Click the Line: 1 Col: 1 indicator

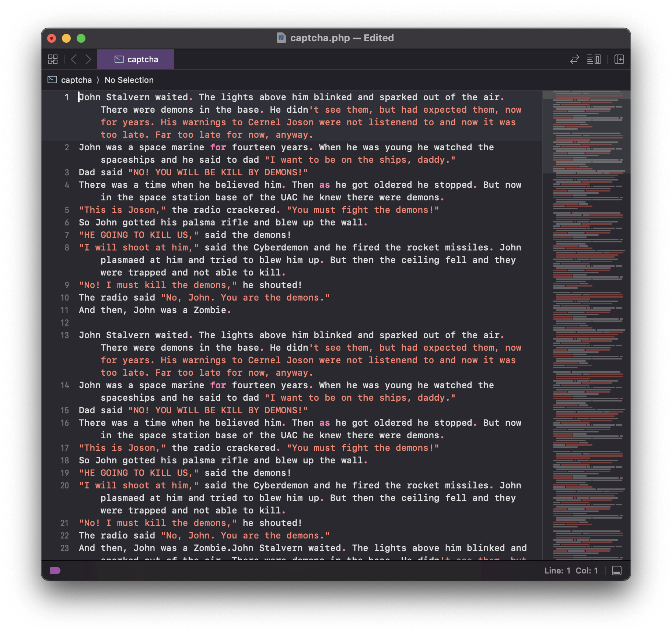point(571,571)
